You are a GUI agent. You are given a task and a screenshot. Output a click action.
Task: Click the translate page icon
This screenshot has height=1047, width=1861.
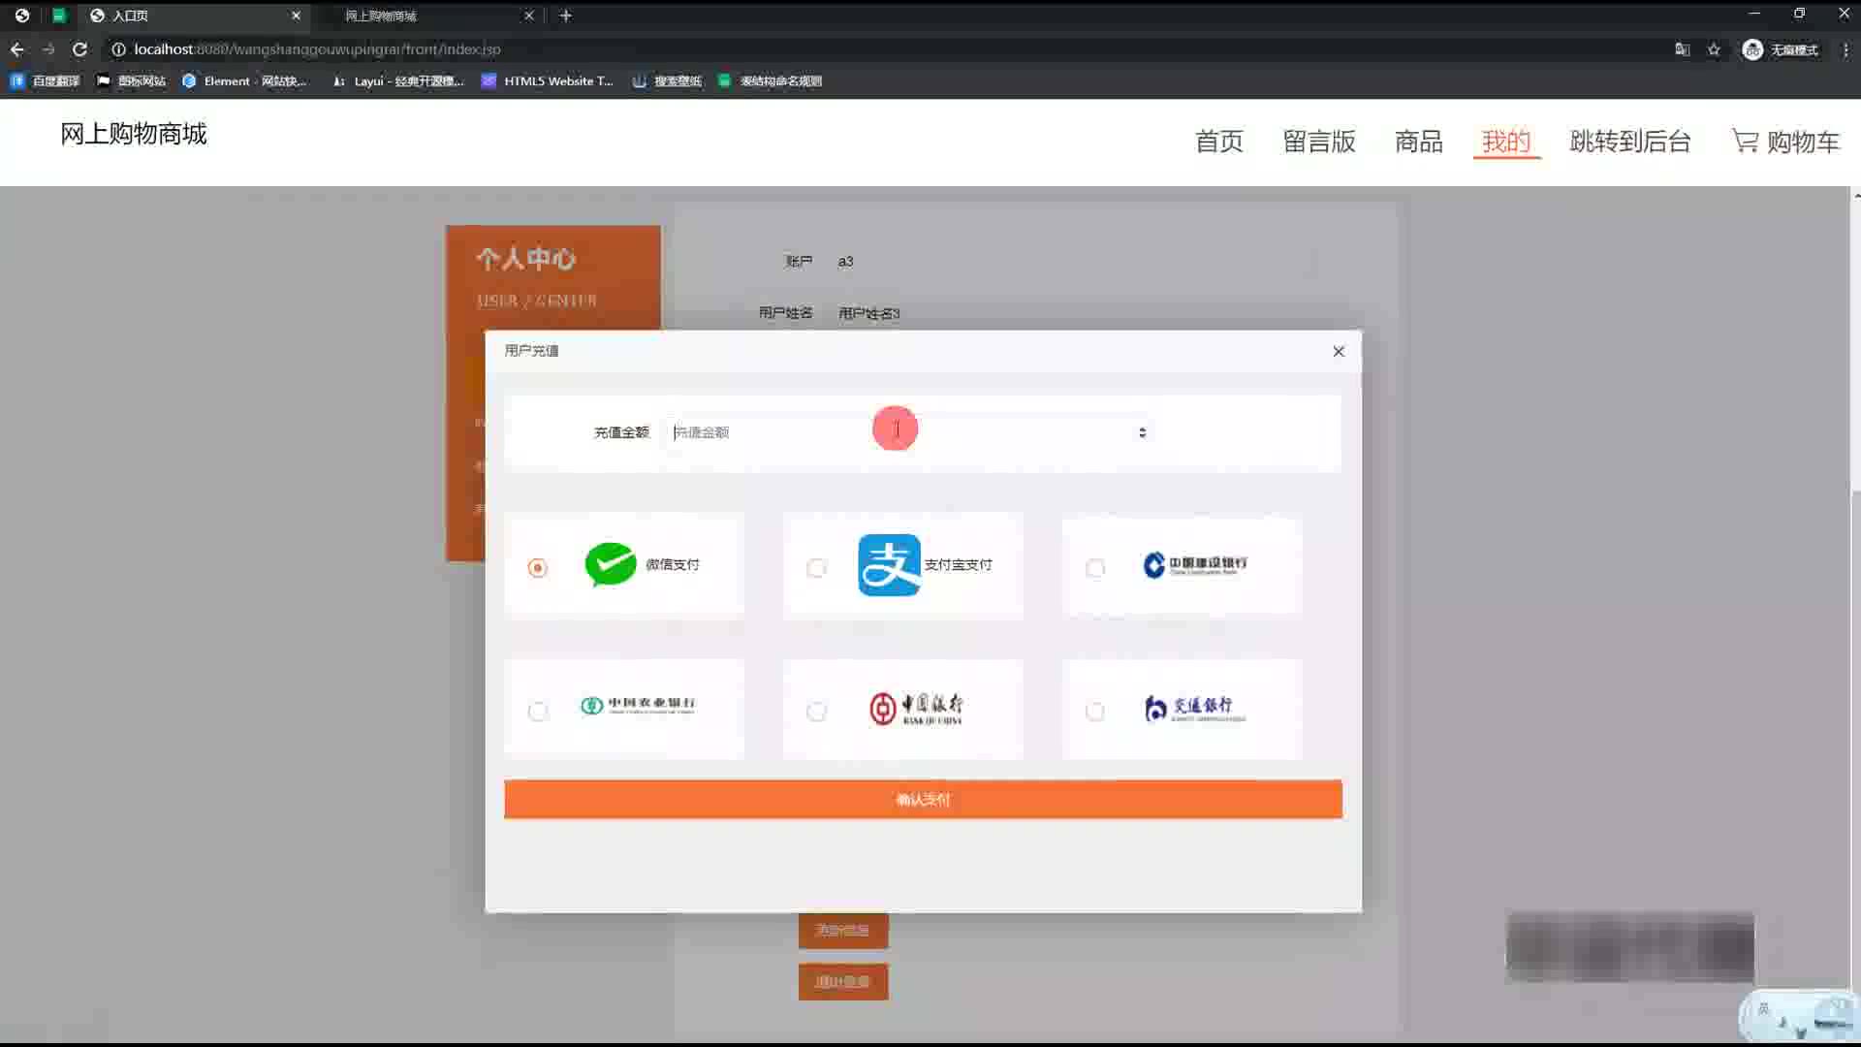(1683, 49)
